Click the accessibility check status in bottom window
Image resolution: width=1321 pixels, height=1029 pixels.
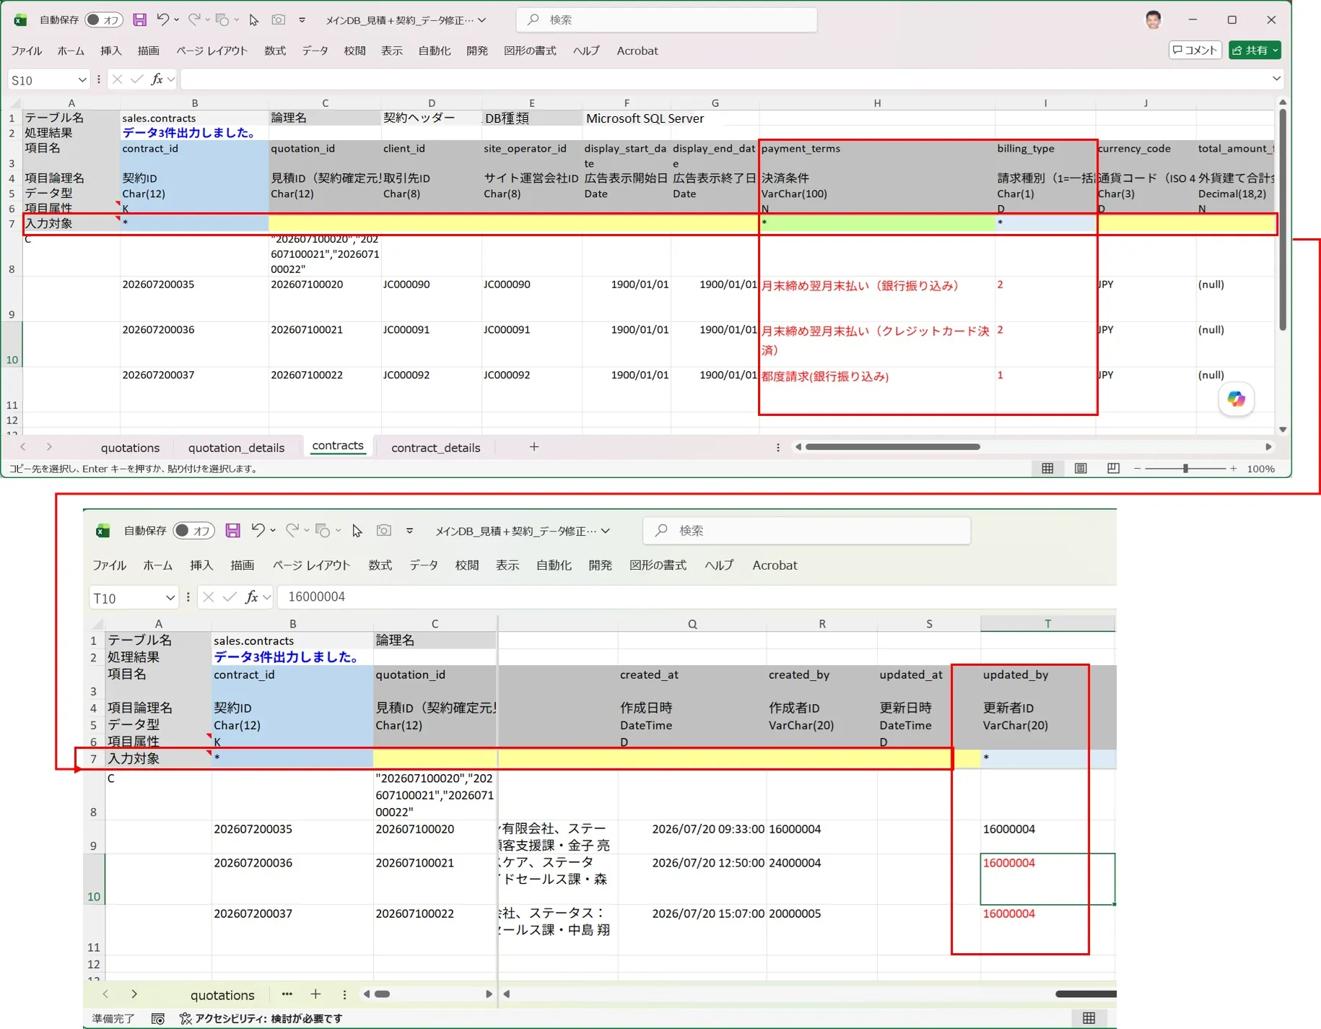coord(261,1018)
